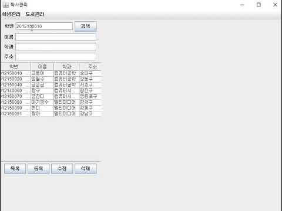Select the table row ending in 0020

[51, 79]
